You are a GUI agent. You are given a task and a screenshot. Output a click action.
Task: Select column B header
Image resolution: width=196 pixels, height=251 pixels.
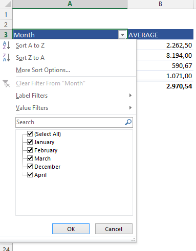pos(160,4)
